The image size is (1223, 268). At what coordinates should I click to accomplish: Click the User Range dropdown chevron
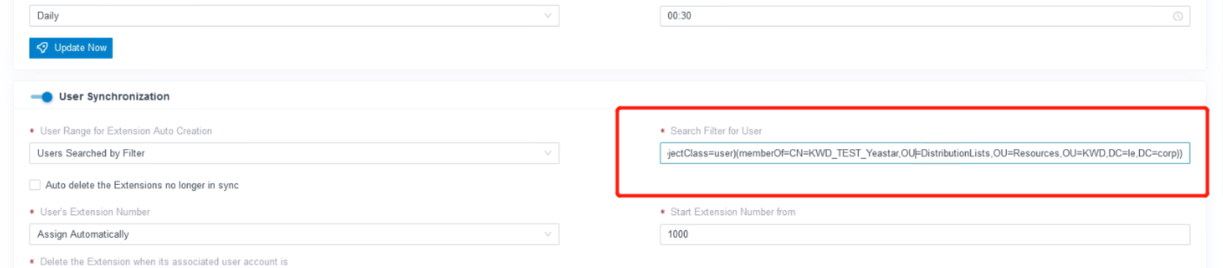coord(547,153)
